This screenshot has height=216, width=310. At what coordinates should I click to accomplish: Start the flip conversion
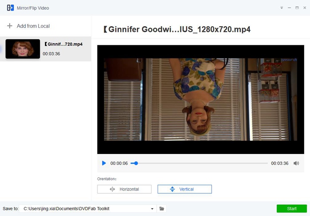[x=291, y=208]
